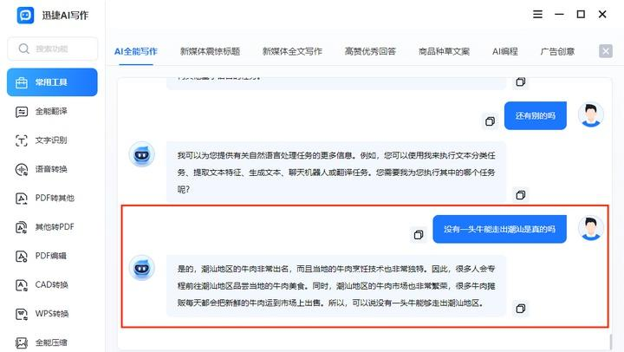Viewport: 624px width, 352px height.
Task: Open the 文字识别 OCR tool
Action: tap(52, 140)
